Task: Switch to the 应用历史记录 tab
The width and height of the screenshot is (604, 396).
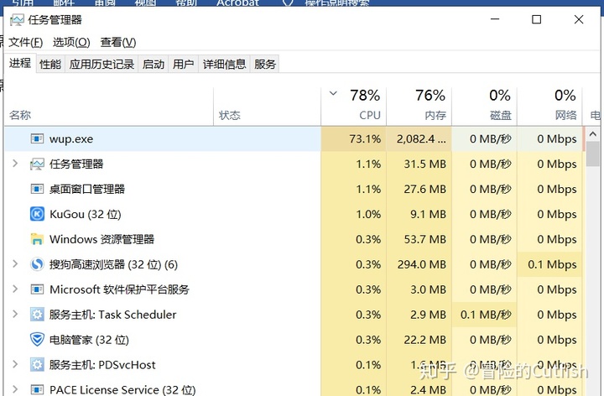Action: click(x=102, y=64)
